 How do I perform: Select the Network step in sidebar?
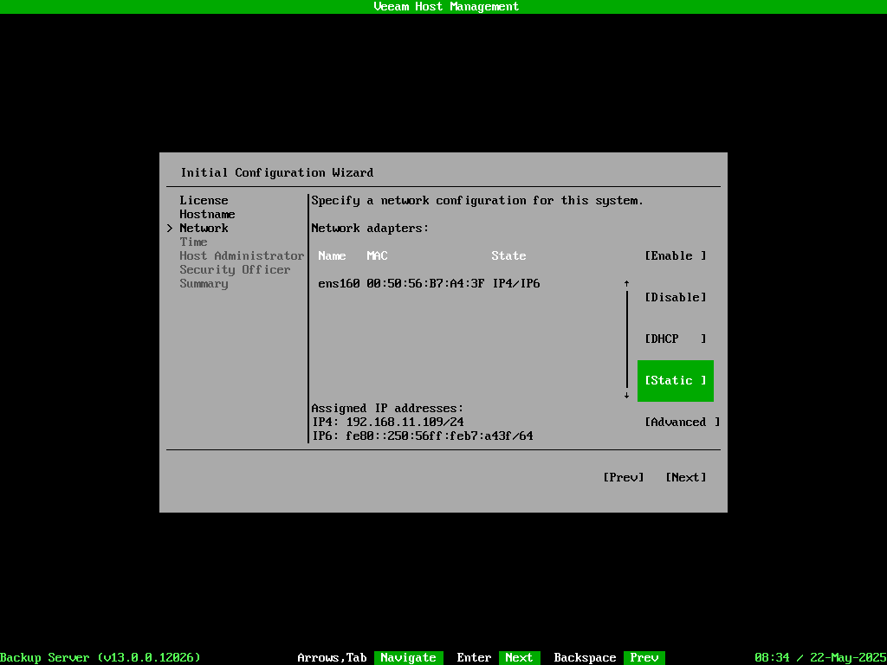click(204, 228)
